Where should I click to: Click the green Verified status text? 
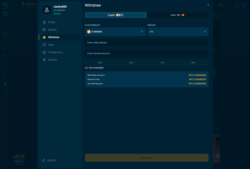[x=57, y=14]
